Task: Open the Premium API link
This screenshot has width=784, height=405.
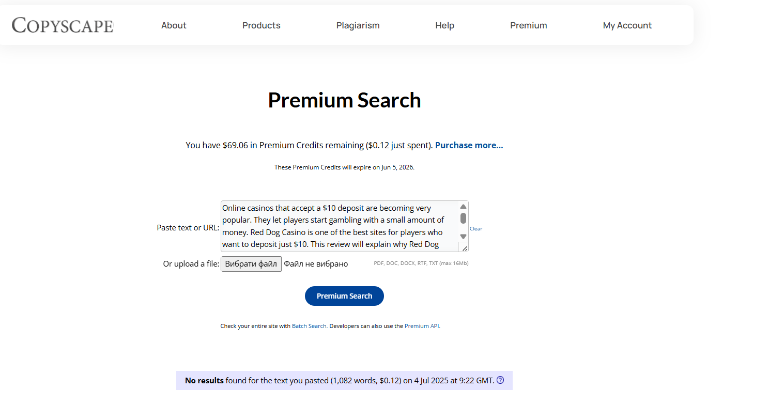Action: (x=422, y=326)
